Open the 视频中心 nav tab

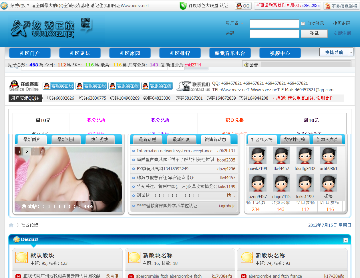click(x=280, y=53)
